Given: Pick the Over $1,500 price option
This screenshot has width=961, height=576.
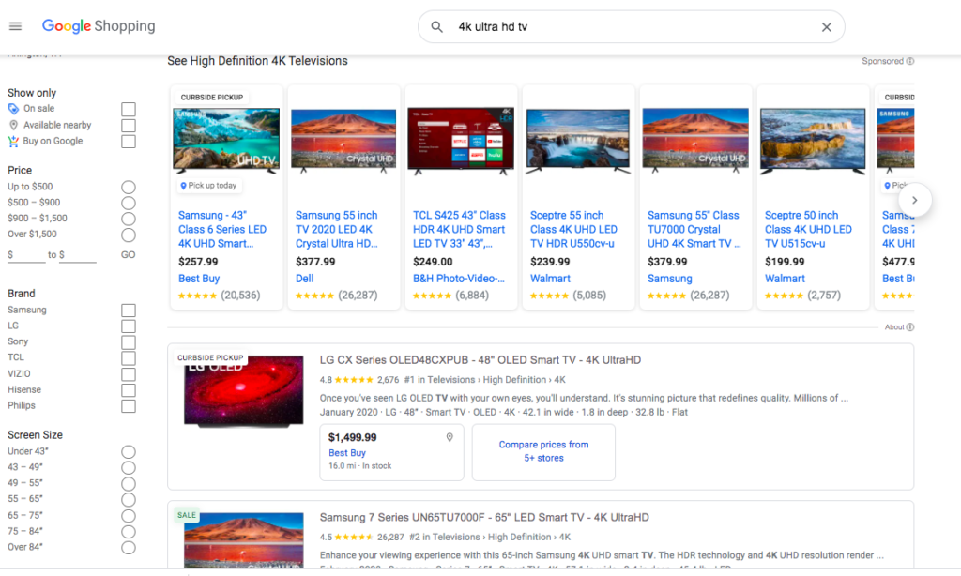Looking at the screenshot, I should click(x=128, y=235).
